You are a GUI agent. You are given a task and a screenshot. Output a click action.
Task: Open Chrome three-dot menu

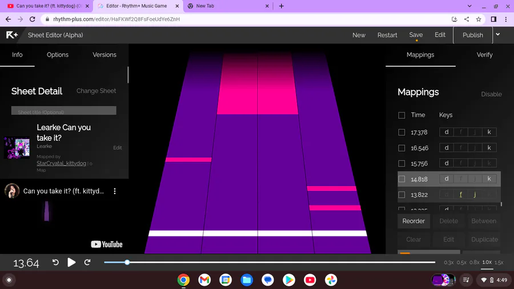pyautogui.click(x=505, y=19)
